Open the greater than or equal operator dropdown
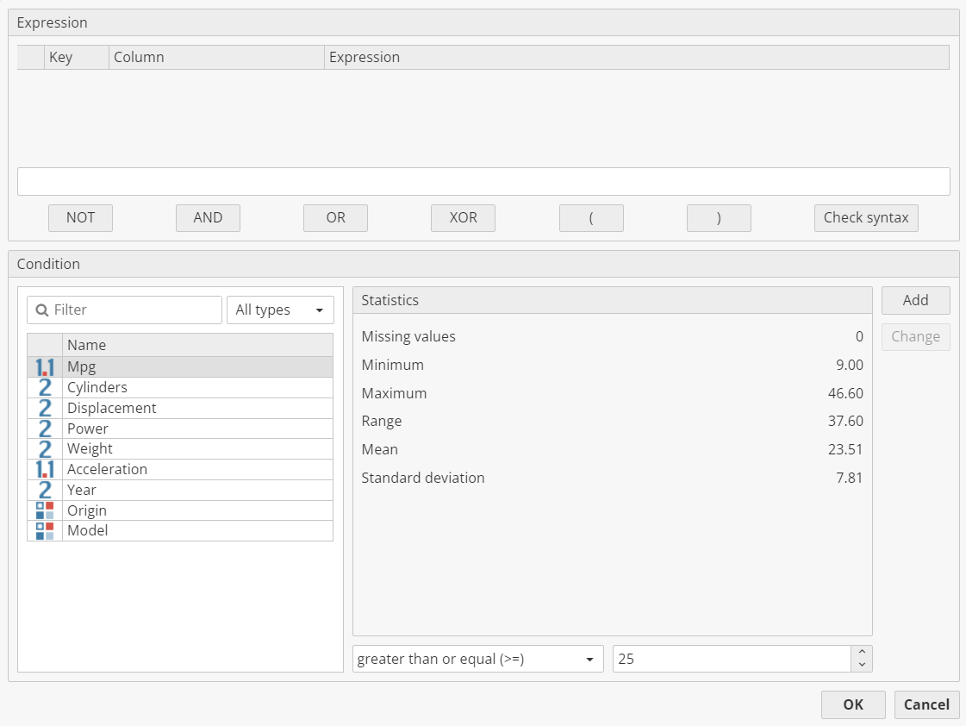 [477, 659]
